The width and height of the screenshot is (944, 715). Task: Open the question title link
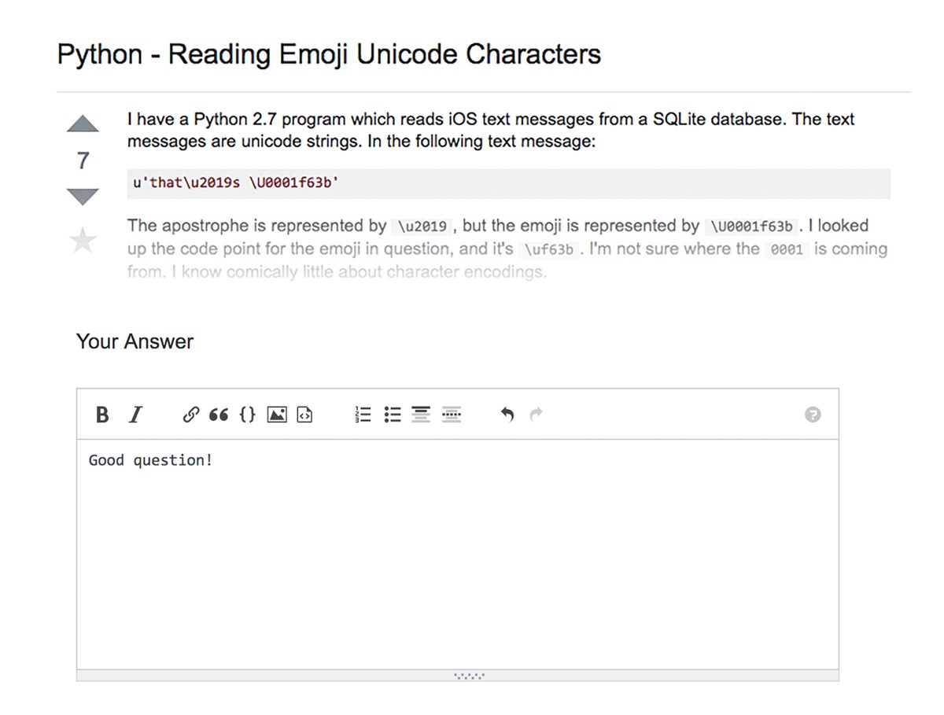click(329, 54)
